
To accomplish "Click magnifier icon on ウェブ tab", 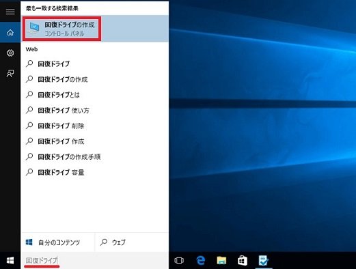I will pos(104,242).
